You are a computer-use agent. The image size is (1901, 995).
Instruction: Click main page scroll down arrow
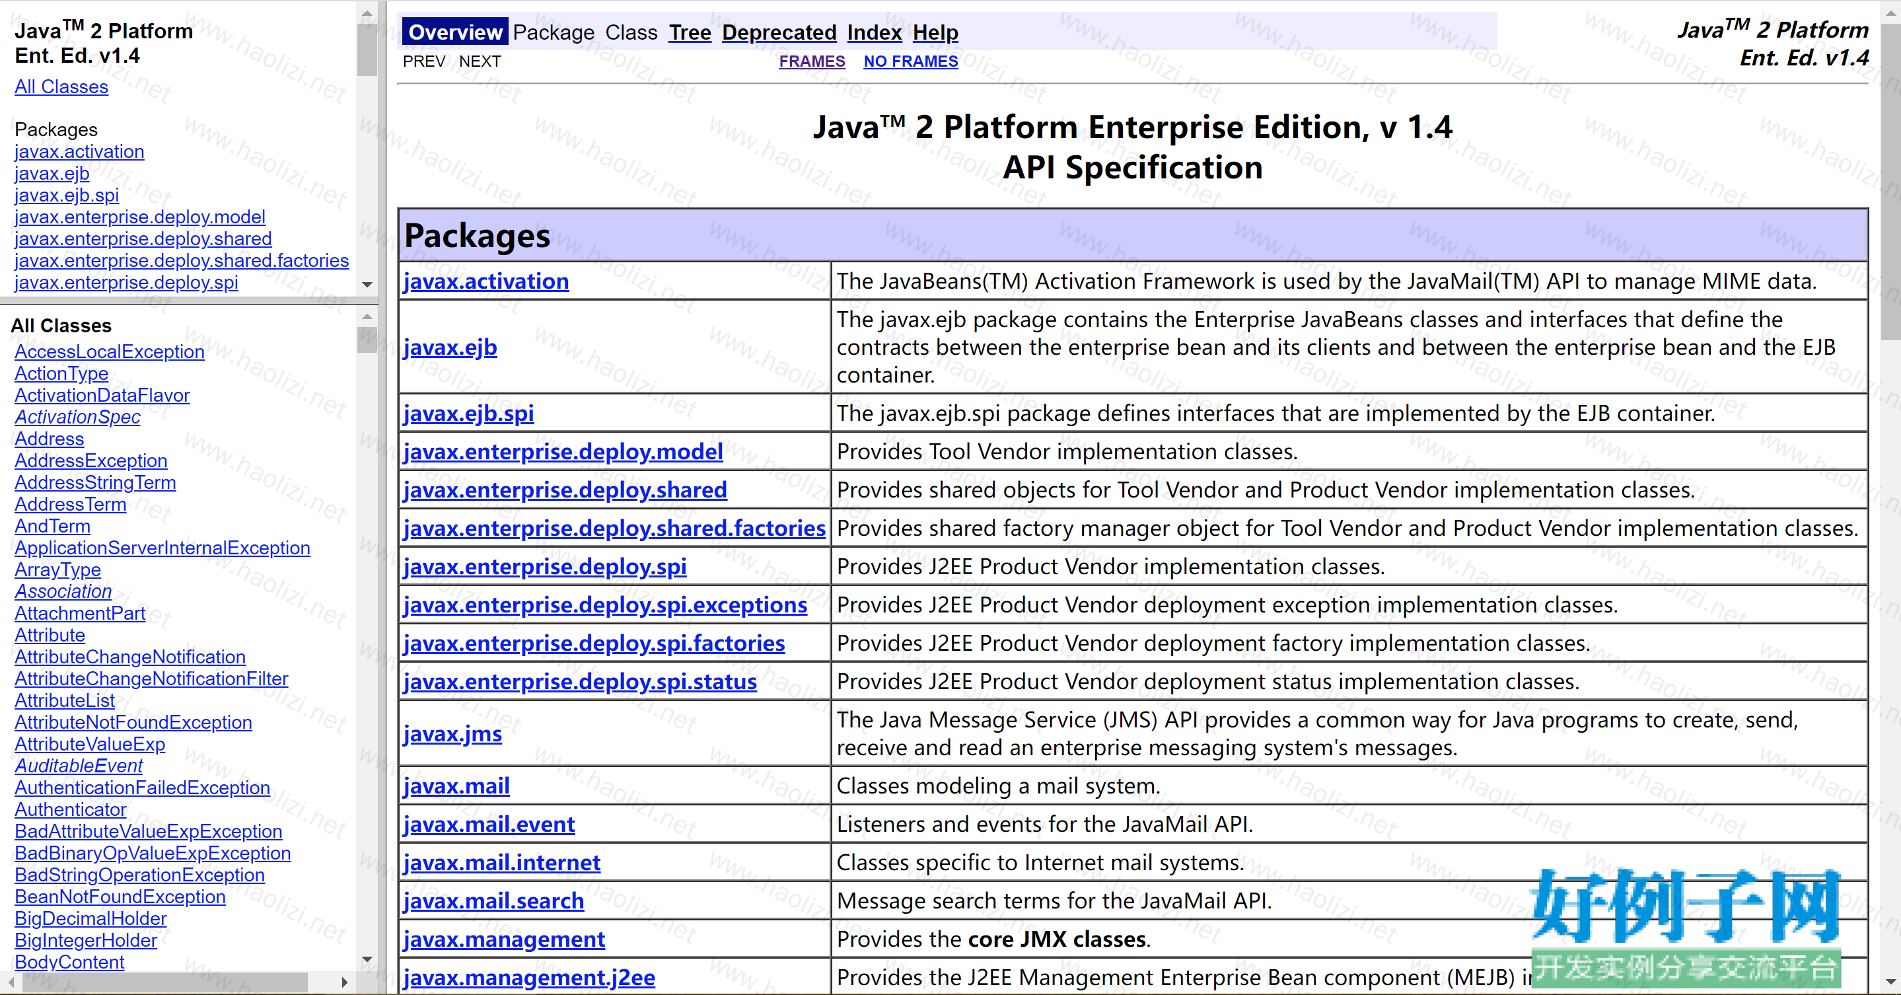[x=1890, y=982]
